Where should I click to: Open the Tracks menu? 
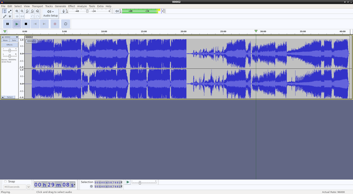click(49, 6)
